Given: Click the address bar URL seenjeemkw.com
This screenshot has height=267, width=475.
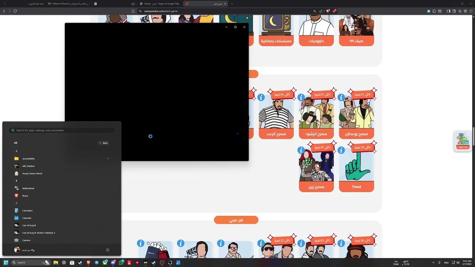Looking at the screenshot, I should (x=161, y=11).
